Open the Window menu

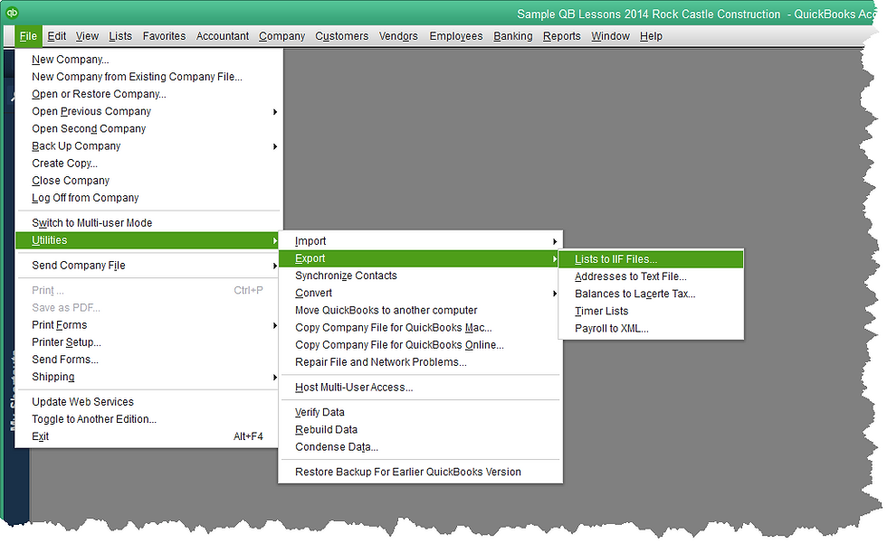pos(610,36)
